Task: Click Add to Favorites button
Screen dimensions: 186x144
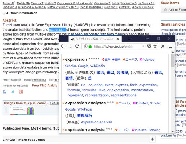Action: click(174, 10)
